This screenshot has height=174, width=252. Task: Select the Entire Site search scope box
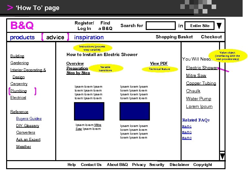[x=199, y=26]
